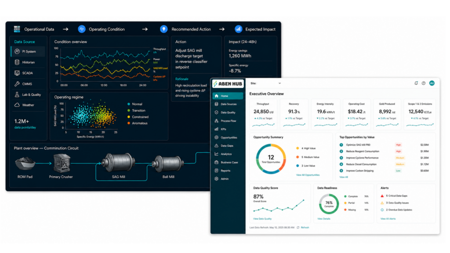Open the notifications bell icon

(x=416, y=83)
